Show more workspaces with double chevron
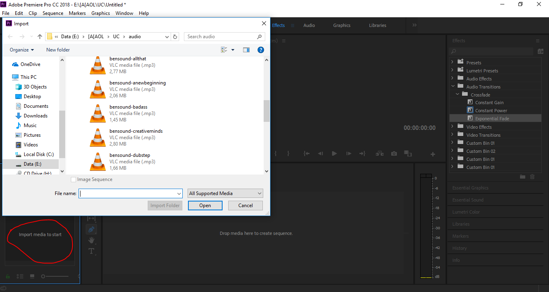Screen dimensions: 549x292 [x=415, y=25]
